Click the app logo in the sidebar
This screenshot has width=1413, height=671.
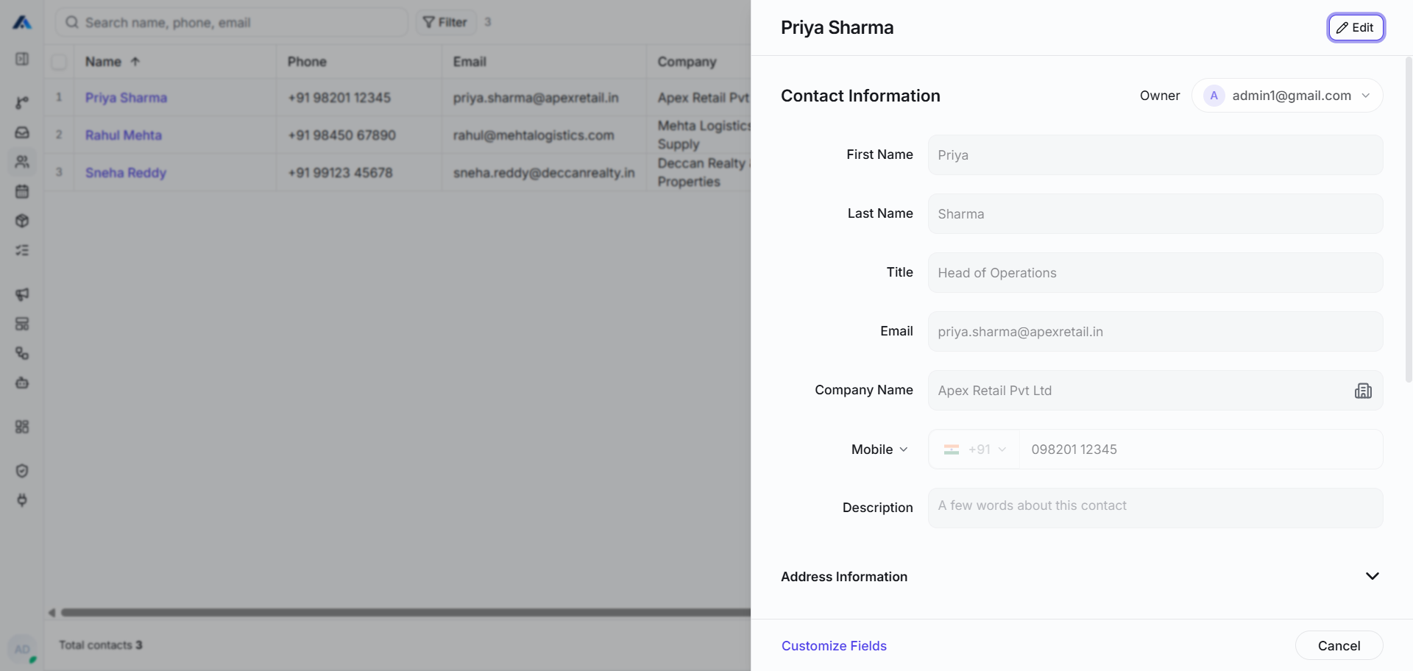pos(22,23)
